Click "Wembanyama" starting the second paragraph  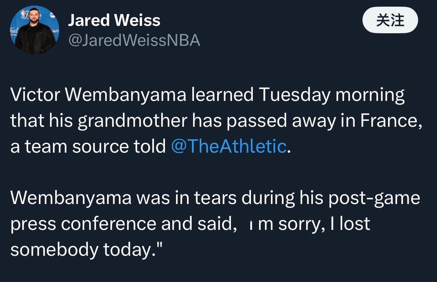(x=71, y=198)
